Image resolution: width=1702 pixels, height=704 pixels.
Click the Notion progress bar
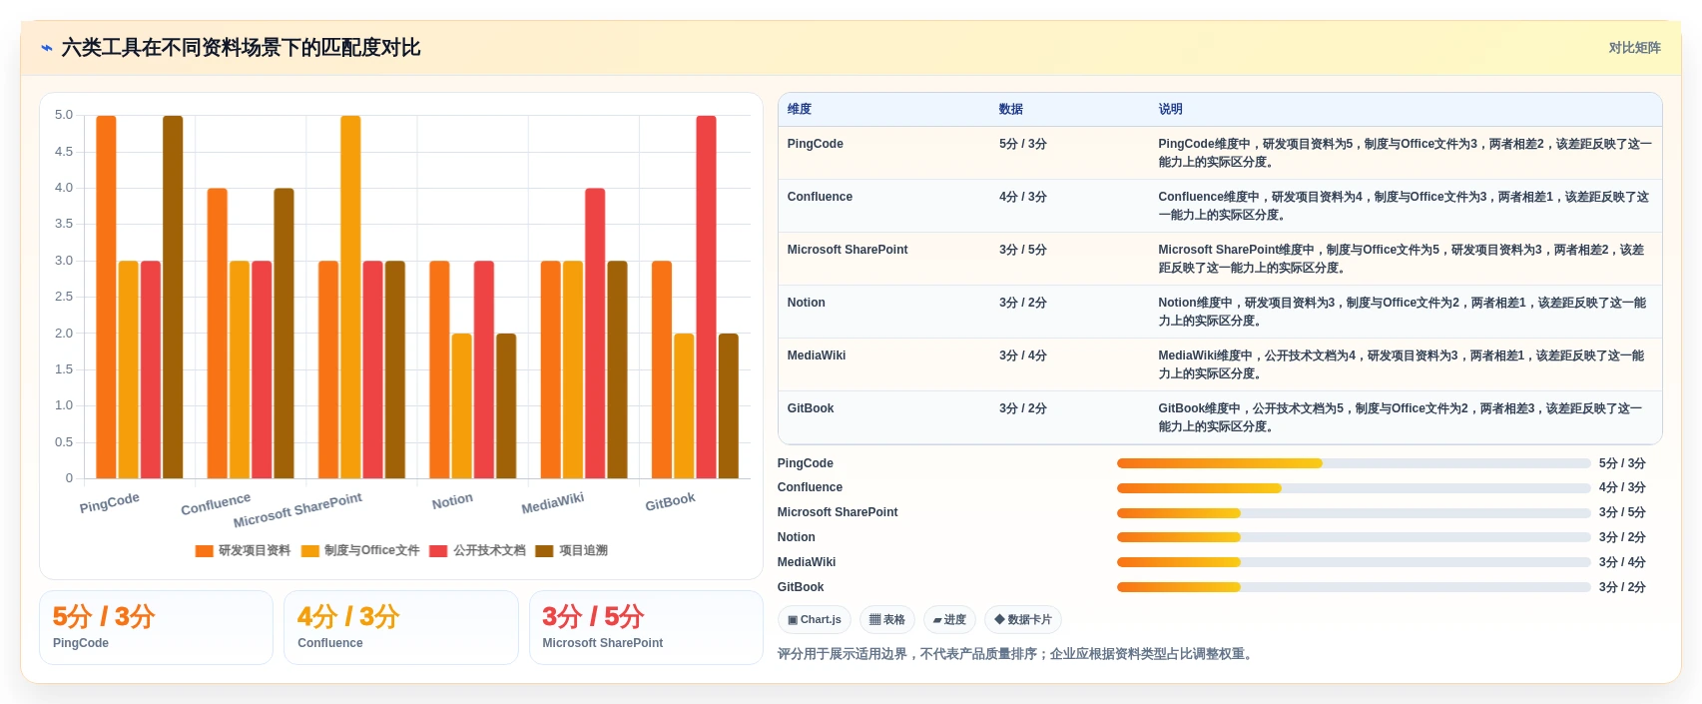click(x=1354, y=537)
